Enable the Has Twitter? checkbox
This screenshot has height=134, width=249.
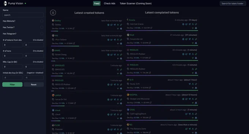(x=42, y=27)
